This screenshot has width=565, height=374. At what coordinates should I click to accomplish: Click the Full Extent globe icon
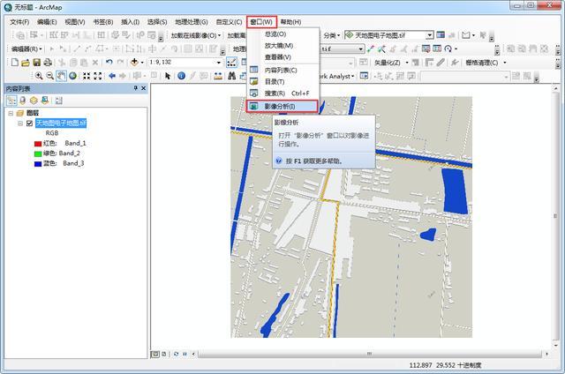72,76
